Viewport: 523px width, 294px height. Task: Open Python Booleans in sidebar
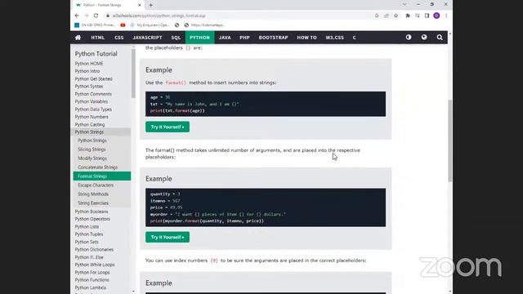coord(92,212)
